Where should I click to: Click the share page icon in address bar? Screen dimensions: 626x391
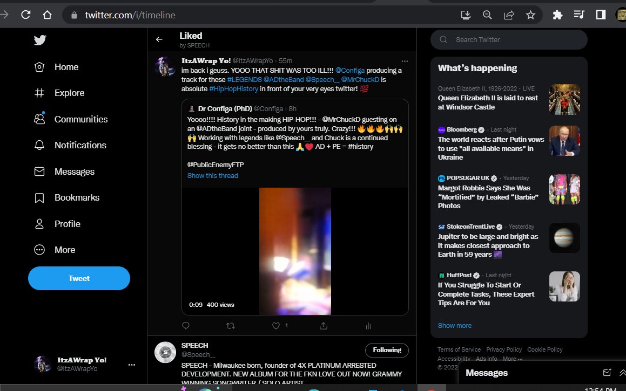(x=509, y=15)
